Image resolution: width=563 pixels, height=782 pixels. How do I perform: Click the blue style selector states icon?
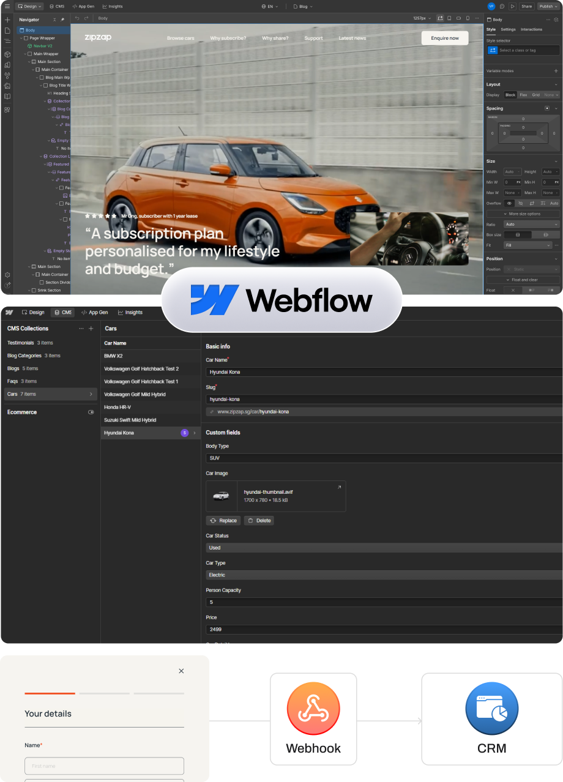[493, 50]
